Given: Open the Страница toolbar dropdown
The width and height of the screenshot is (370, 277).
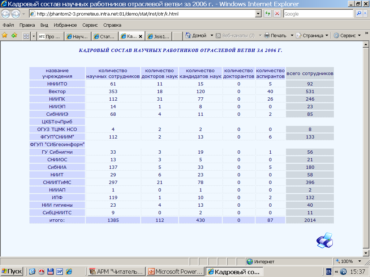Looking at the screenshot, I should point(312,36).
